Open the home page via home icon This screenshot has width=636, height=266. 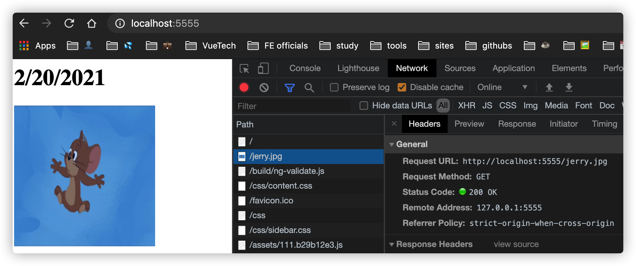pyautogui.click(x=92, y=23)
